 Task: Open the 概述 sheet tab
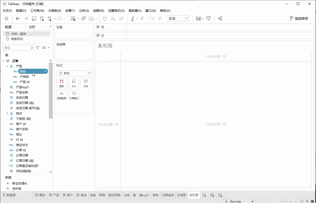point(40,195)
